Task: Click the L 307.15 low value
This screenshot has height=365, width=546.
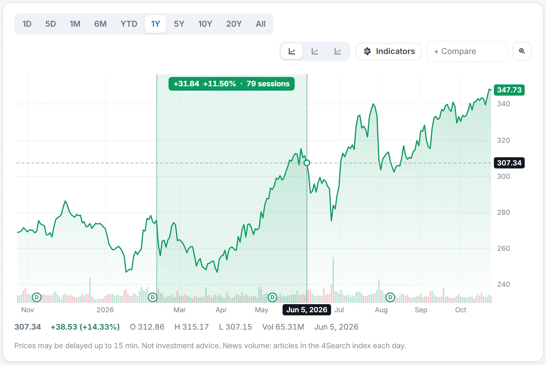Action: (235, 327)
